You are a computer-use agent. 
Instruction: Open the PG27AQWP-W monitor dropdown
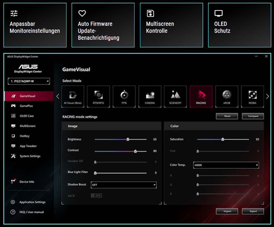point(29,81)
